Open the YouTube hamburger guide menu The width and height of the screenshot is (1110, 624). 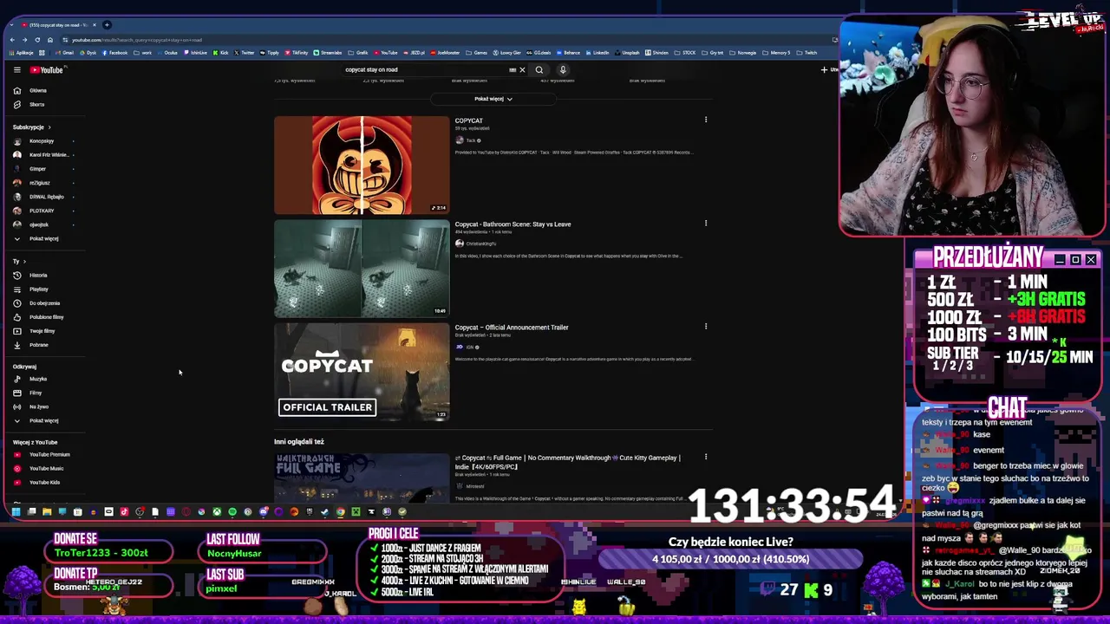(16, 70)
